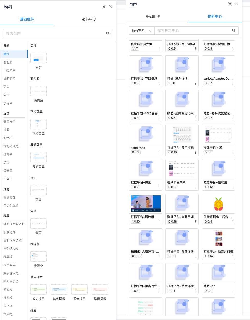
Task: Open more menu for varietyAdapteeDe... card
Action: tap(232, 83)
